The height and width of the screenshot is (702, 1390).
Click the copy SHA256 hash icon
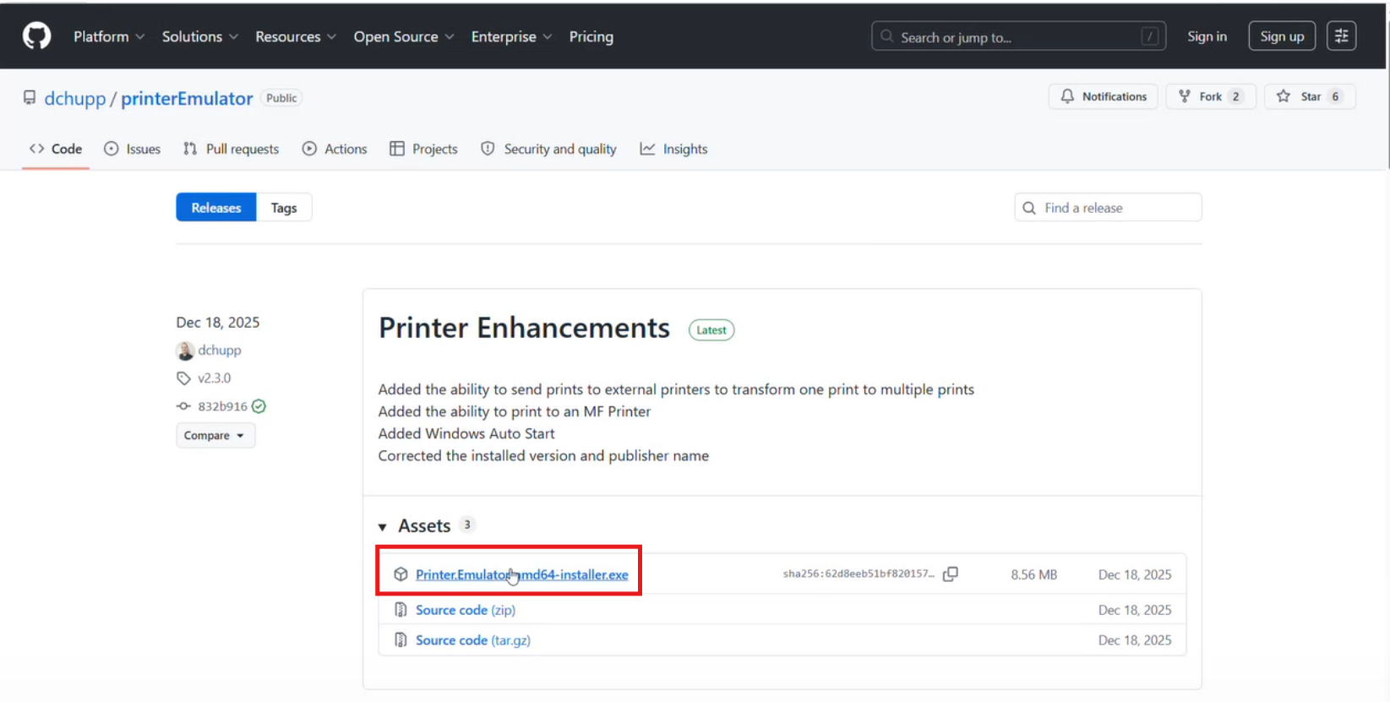[951, 574]
